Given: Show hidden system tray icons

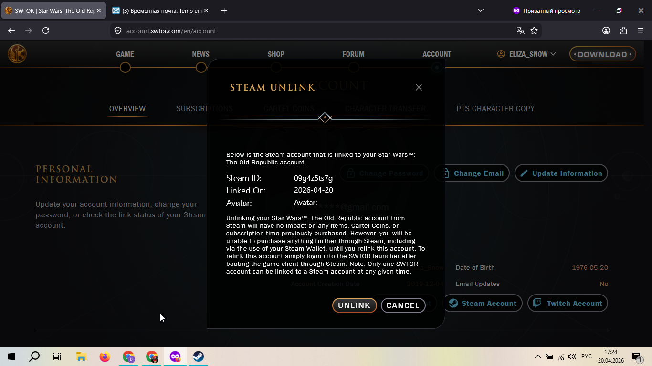Looking at the screenshot, I should click(538, 356).
